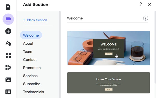Open the Services section category
156x98 pixels.
click(x=30, y=76)
